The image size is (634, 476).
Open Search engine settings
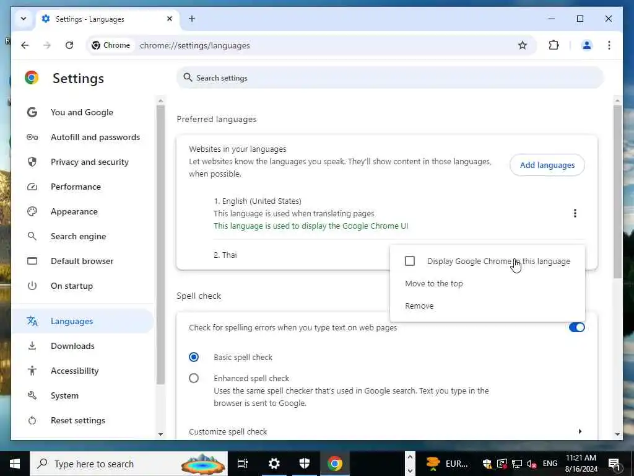(x=78, y=236)
